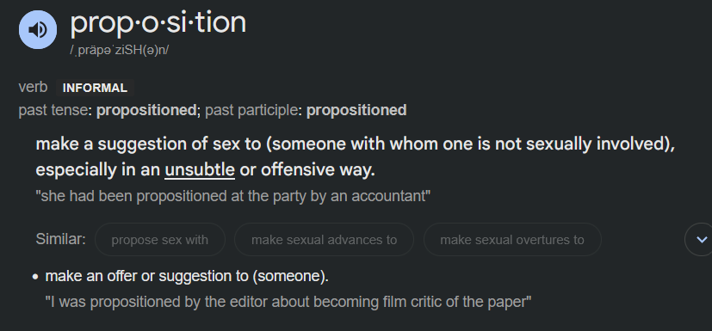The image size is (712, 331).
Task: Select the "make sexual advances to" chip
Action: 325,239
